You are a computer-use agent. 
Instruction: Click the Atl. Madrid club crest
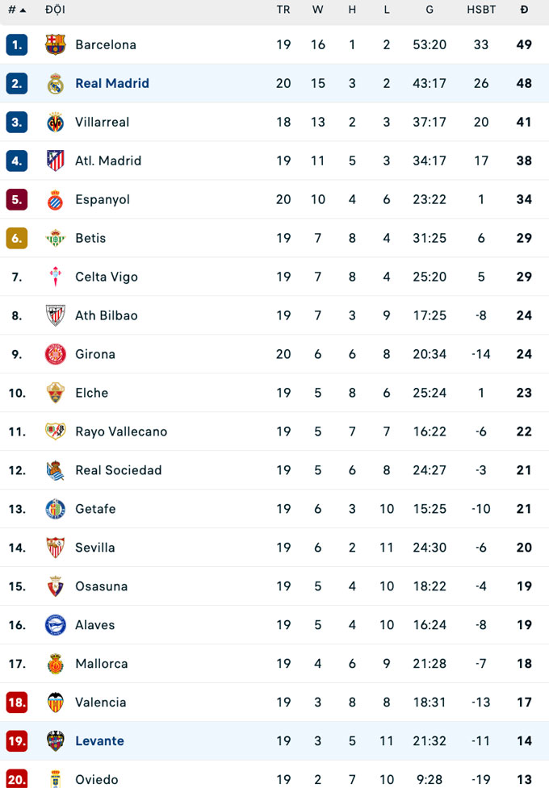55,161
